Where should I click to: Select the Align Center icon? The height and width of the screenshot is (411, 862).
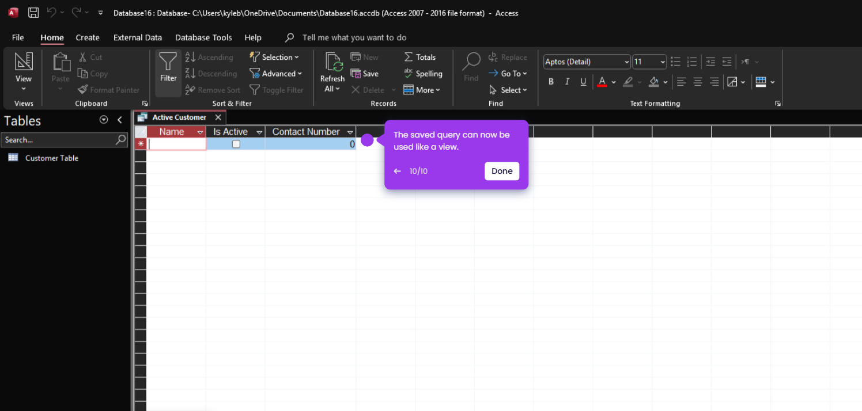click(698, 82)
